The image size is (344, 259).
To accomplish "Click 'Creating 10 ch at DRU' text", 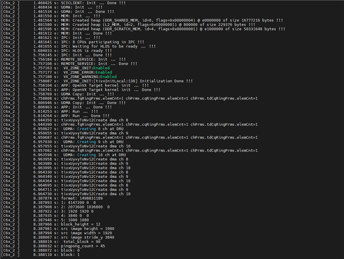I will click(101, 155).
